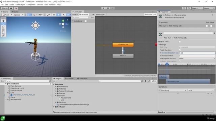The width and height of the screenshot is (216, 121).
Task: Click the Step frame button in the top toolbar
Action: tap(112, 8)
